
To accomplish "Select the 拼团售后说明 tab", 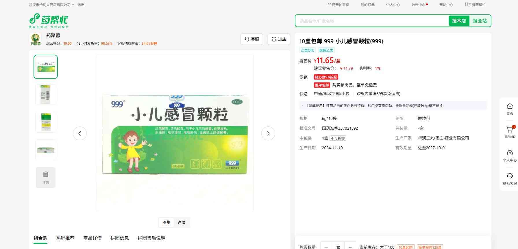I will tap(151, 238).
